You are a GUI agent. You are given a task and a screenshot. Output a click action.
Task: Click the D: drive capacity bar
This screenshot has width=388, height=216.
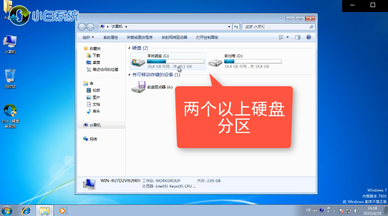pos(253,61)
